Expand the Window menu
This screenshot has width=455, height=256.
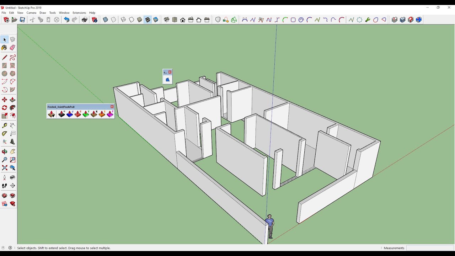64,13
